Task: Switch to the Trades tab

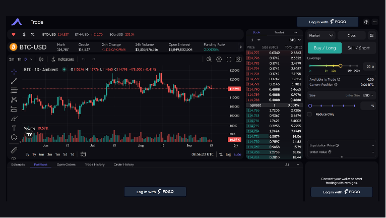Action: 279,32
